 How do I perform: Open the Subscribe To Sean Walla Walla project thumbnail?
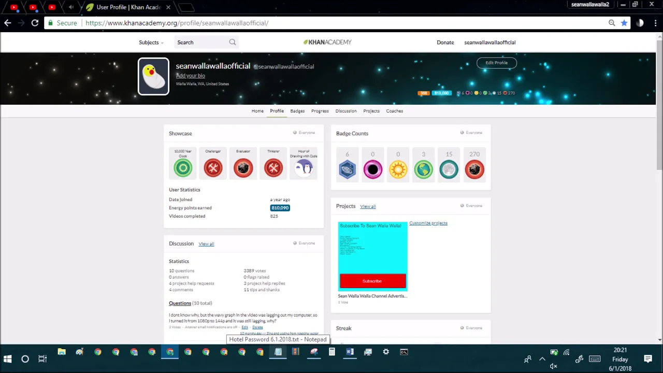tap(372, 256)
